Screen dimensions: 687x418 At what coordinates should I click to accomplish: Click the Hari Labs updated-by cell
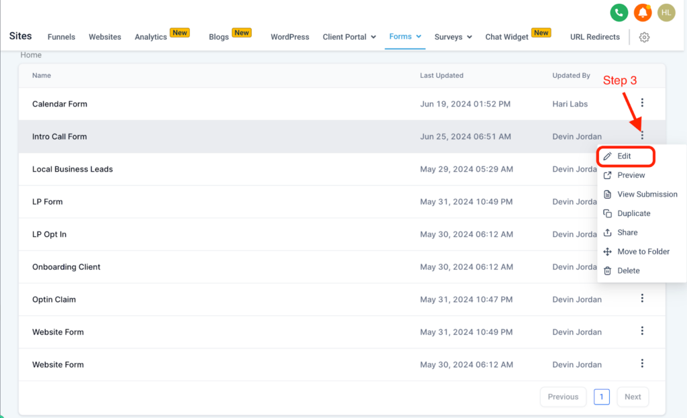click(570, 104)
